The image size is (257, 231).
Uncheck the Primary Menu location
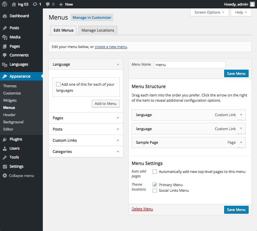tap(155, 185)
